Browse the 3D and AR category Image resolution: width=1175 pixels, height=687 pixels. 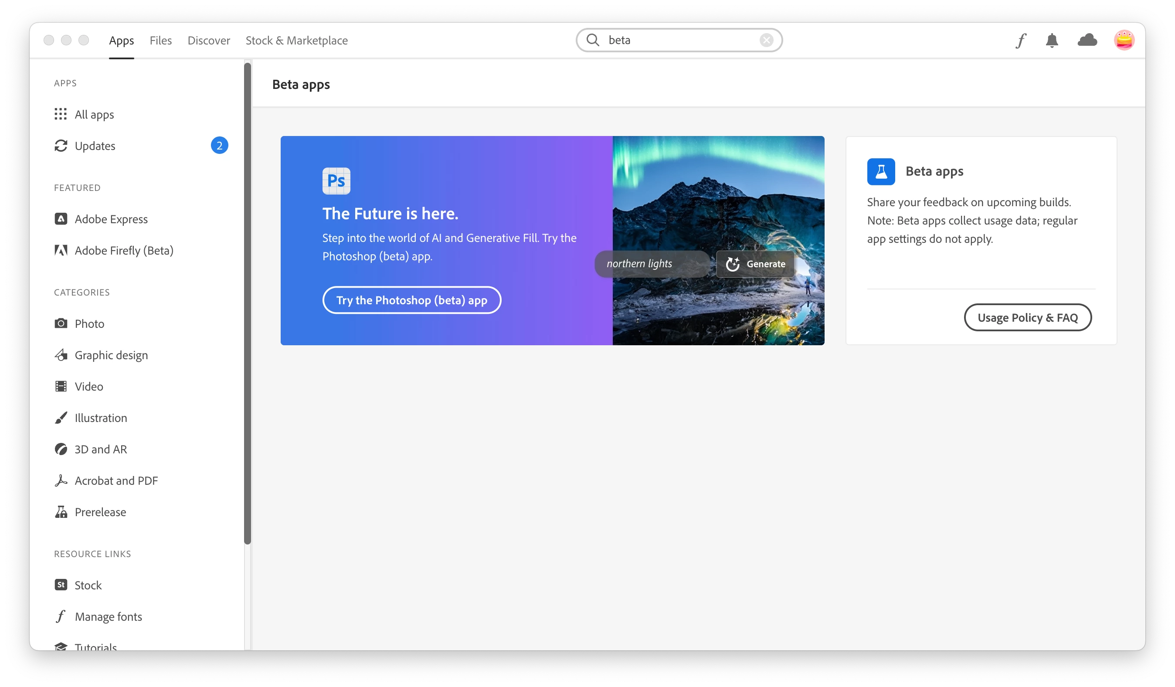click(100, 449)
